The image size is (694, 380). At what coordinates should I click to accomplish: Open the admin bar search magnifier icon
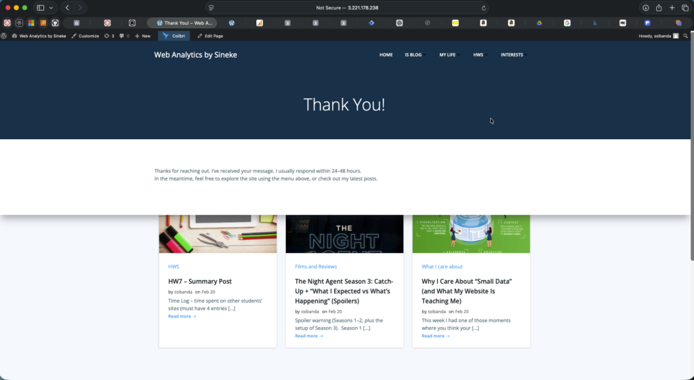[686, 36]
